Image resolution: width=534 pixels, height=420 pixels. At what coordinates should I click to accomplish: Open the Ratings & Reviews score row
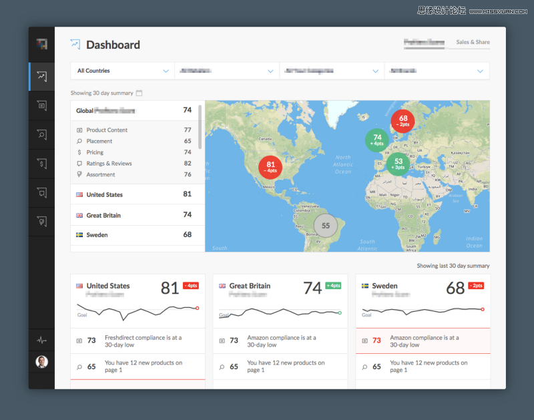point(135,164)
